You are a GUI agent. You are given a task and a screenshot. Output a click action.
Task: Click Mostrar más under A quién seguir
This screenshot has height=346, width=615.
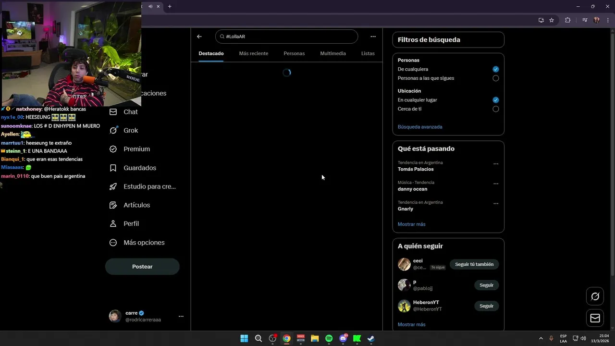click(411, 324)
